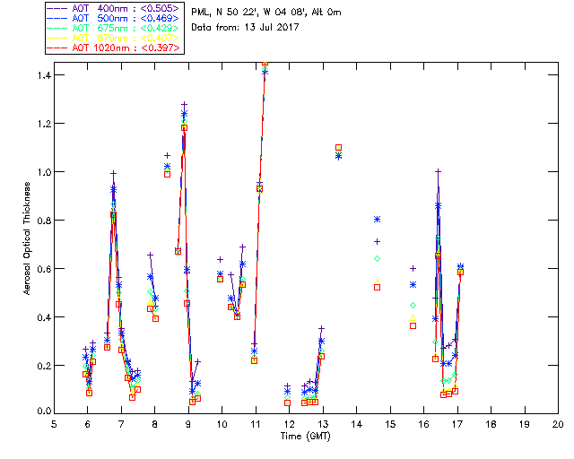Click the blue asterisk marker near 13.5 hours
This screenshot has height=459, width=574.
pos(338,155)
